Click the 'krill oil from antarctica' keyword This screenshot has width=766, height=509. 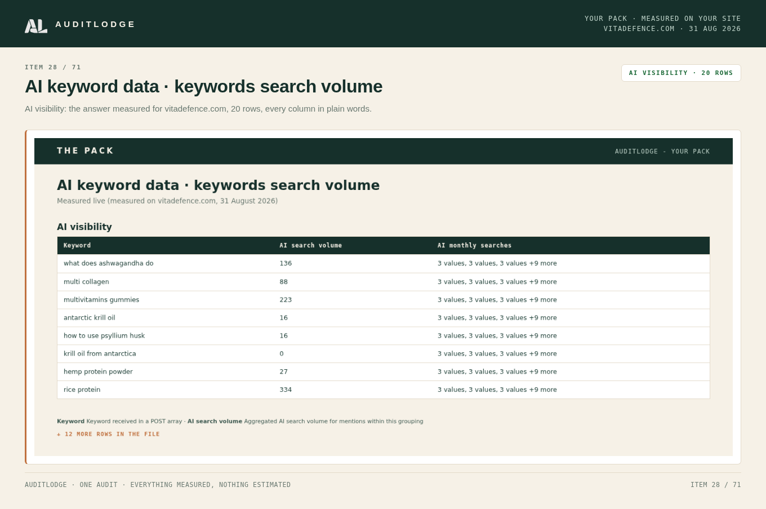[100, 354]
